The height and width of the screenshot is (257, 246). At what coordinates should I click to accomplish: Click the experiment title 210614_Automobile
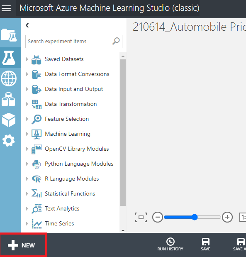pos(189,27)
